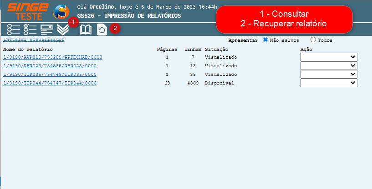Click the round orange S logo
This screenshot has height=189, width=372.
[x=62, y=11]
